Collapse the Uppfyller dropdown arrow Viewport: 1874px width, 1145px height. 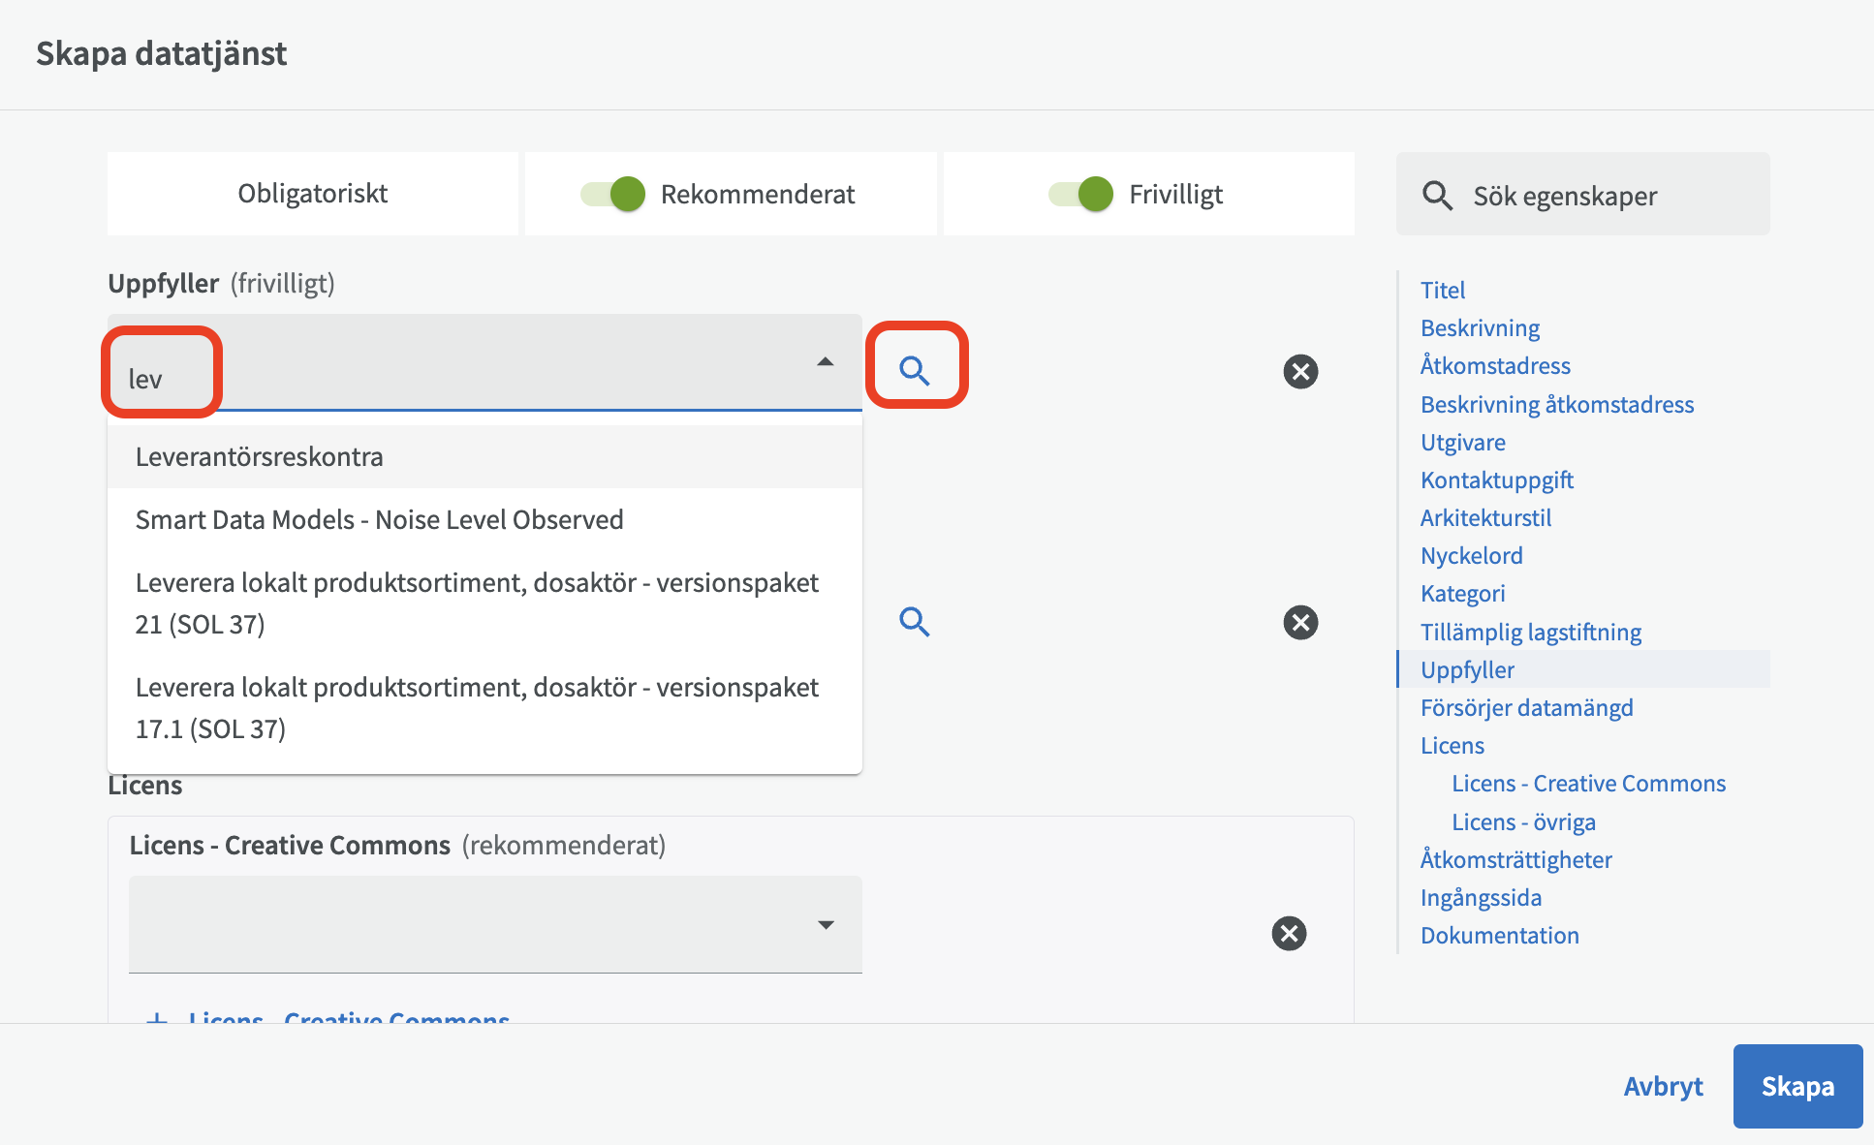(x=825, y=361)
